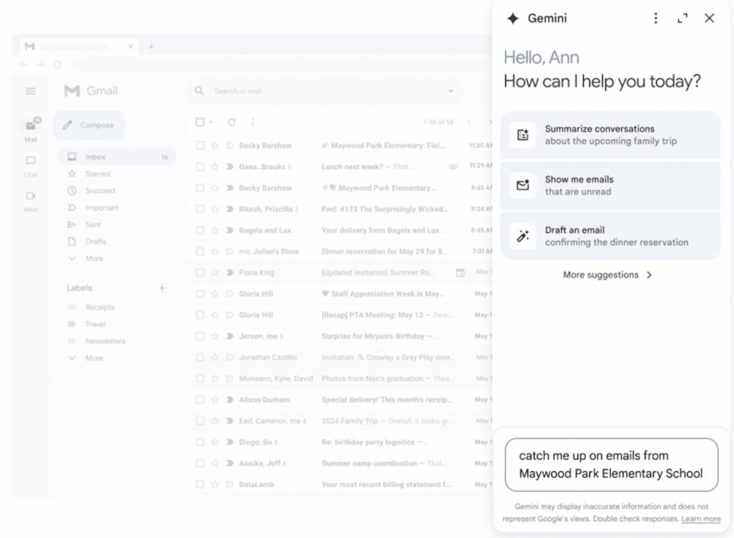Image resolution: width=734 pixels, height=538 pixels.
Task: Open the Receipts label
Action: click(x=117, y=307)
